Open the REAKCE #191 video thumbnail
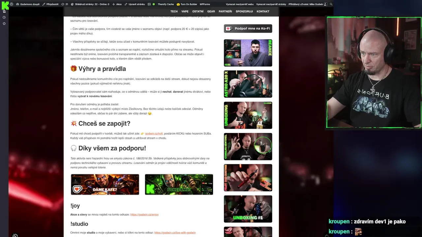 point(248,53)
